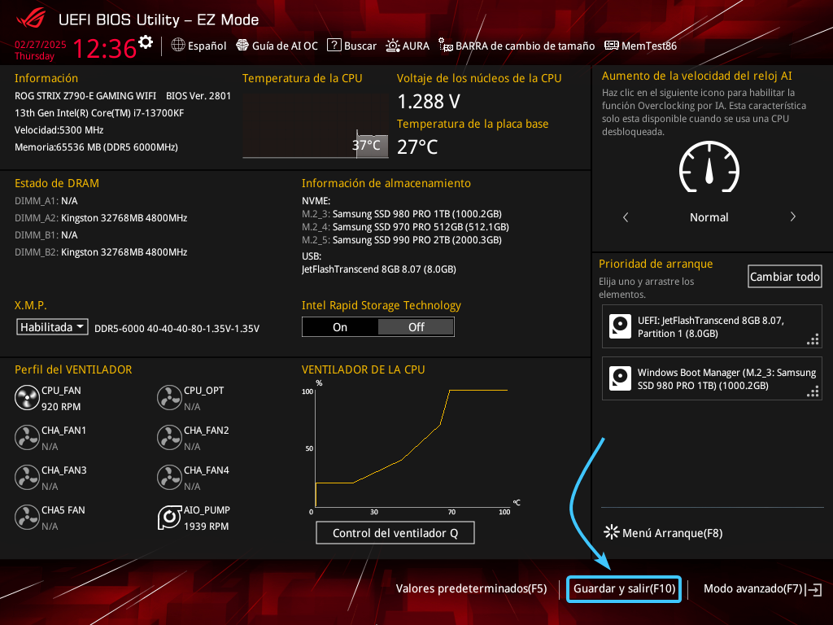The height and width of the screenshot is (625, 833).
Task: Click the Memoria:65536 MB line
Action: (x=96, y=146)
